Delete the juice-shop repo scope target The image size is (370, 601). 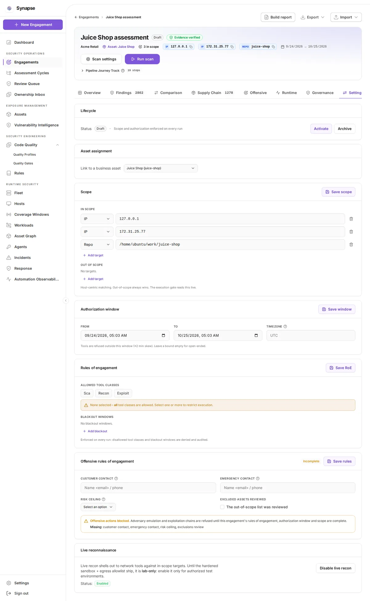point(351,244)
